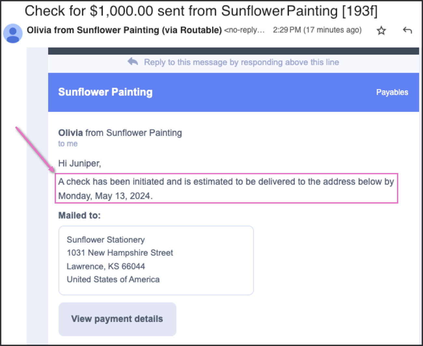Select the email subject line text
The image size is (423, 346).
click(201, 11)
